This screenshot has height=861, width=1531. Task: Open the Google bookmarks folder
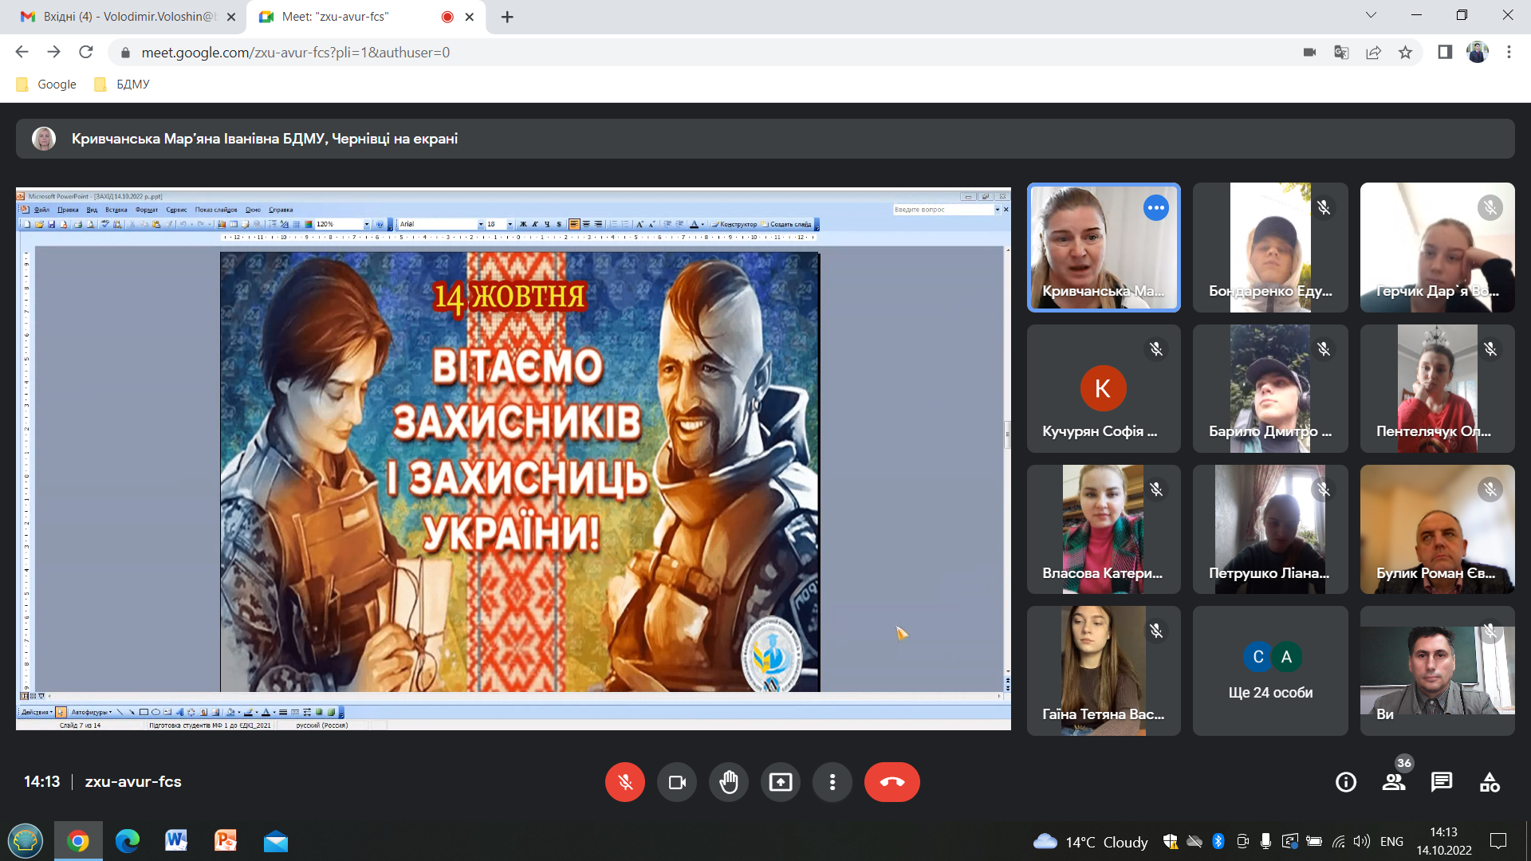pos(47,85)
